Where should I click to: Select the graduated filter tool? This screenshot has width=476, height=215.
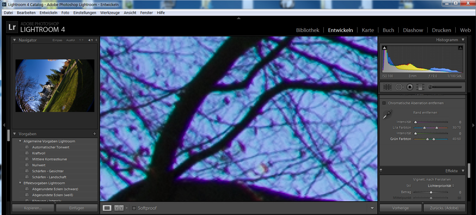(420, 87)
